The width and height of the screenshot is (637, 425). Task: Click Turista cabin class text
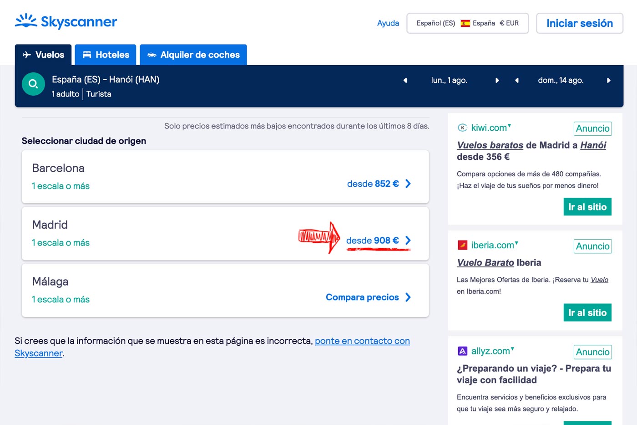click(x=99, y=94)
